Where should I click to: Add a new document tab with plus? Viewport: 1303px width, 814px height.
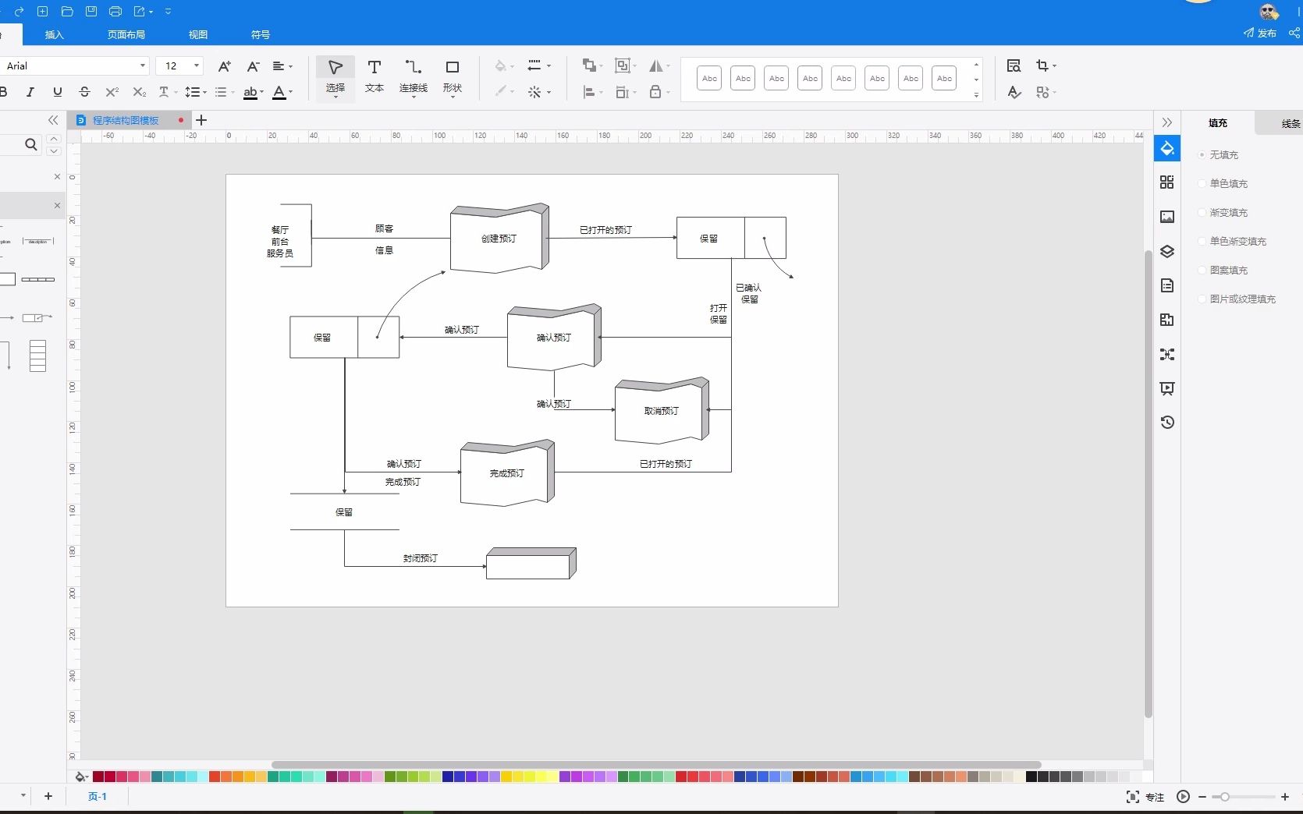tap(201, 120)
